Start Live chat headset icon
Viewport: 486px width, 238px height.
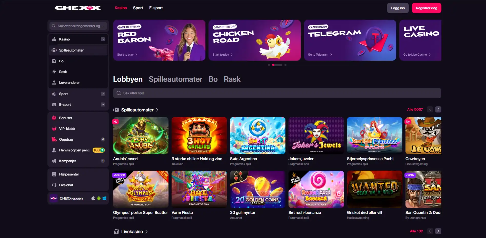pyautogui.click(x=54, y=185)
